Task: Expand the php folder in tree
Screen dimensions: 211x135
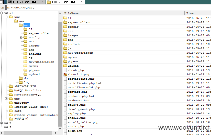Action: pos(6,99)
